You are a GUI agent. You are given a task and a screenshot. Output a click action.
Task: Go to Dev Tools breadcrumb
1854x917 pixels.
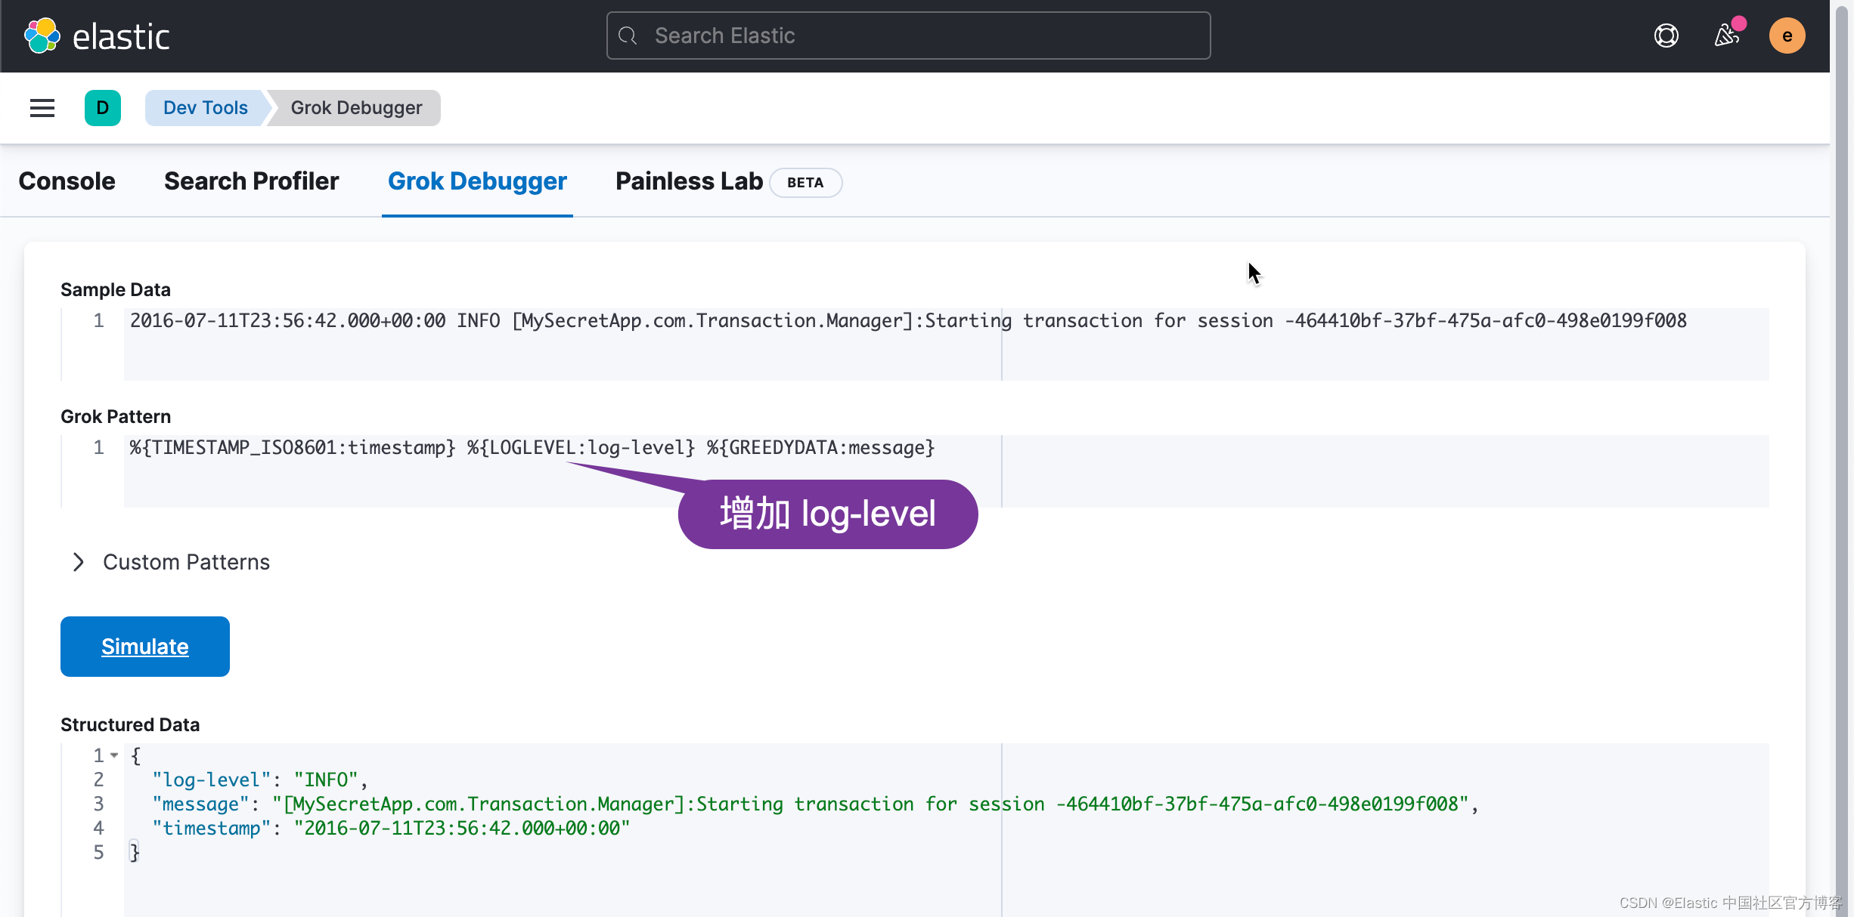click(x=205, y=108)
